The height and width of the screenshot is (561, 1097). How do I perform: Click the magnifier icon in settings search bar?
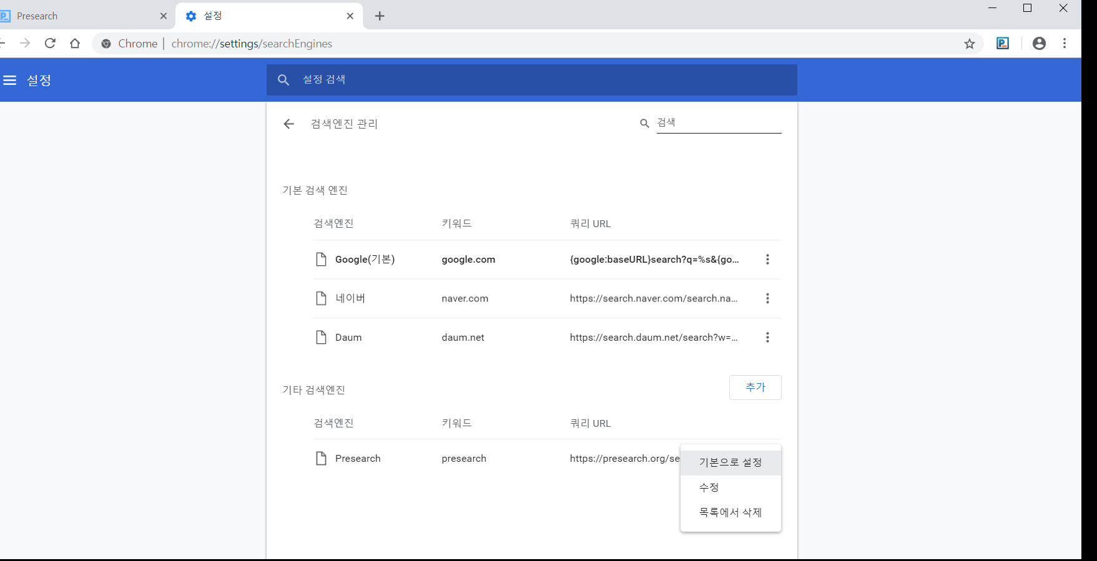tap(283, 80)
